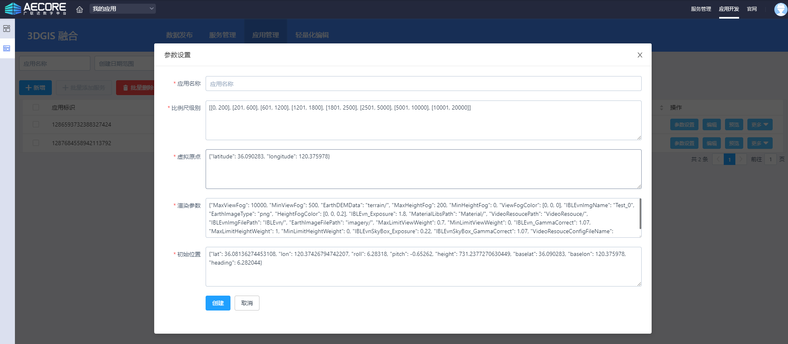Click the 取消 button
Screen dimensions: 788x344
pos(247,303)
